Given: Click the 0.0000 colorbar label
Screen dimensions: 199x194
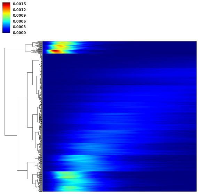Looking at the screenshot, I should pos(19,33).
